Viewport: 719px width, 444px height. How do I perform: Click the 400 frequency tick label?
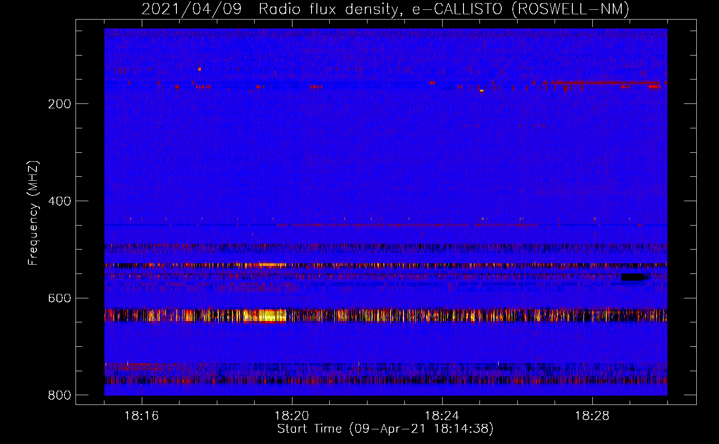60,201
